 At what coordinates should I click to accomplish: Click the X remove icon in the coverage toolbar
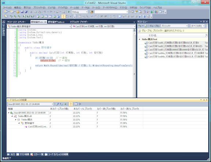(x=80, y=104)
